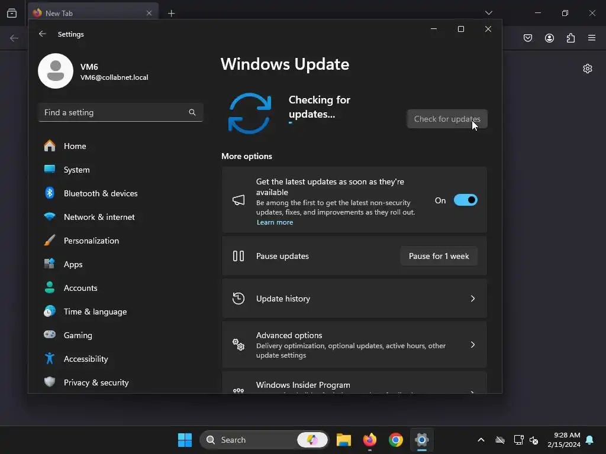The height and width of the screenshot is (454, 606).
Task: Open Firefox extensions puzzle icon
Action: coord(571,38)
